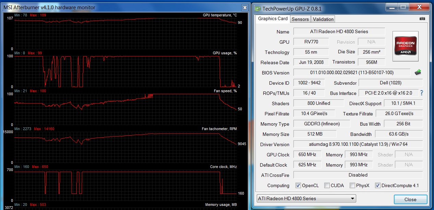Toggle the OpenCL checkbox

point(298,185)
